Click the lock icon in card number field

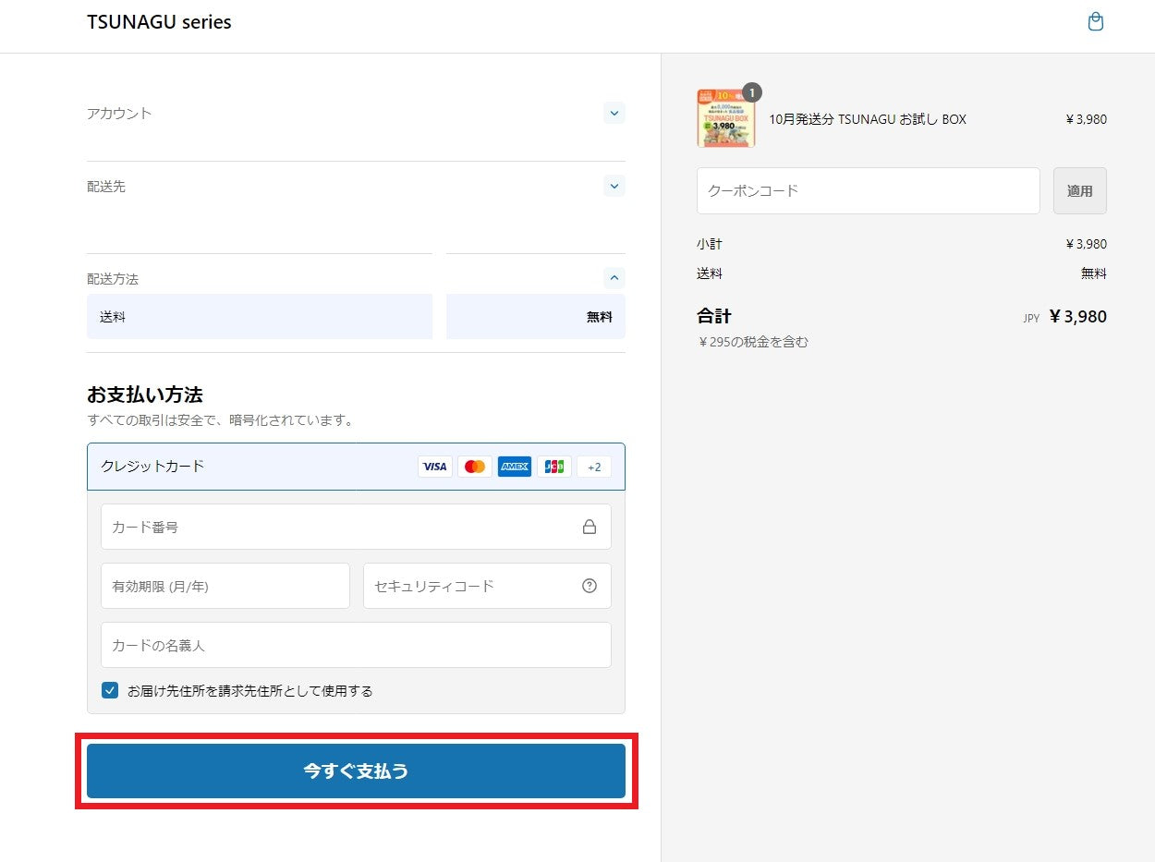pyautogui.click(x=590, y=527)
